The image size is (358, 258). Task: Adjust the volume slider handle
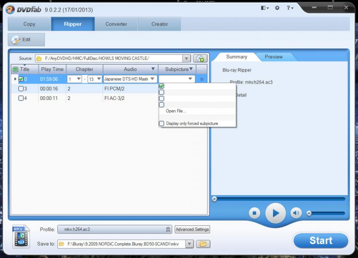click(309, 213)
